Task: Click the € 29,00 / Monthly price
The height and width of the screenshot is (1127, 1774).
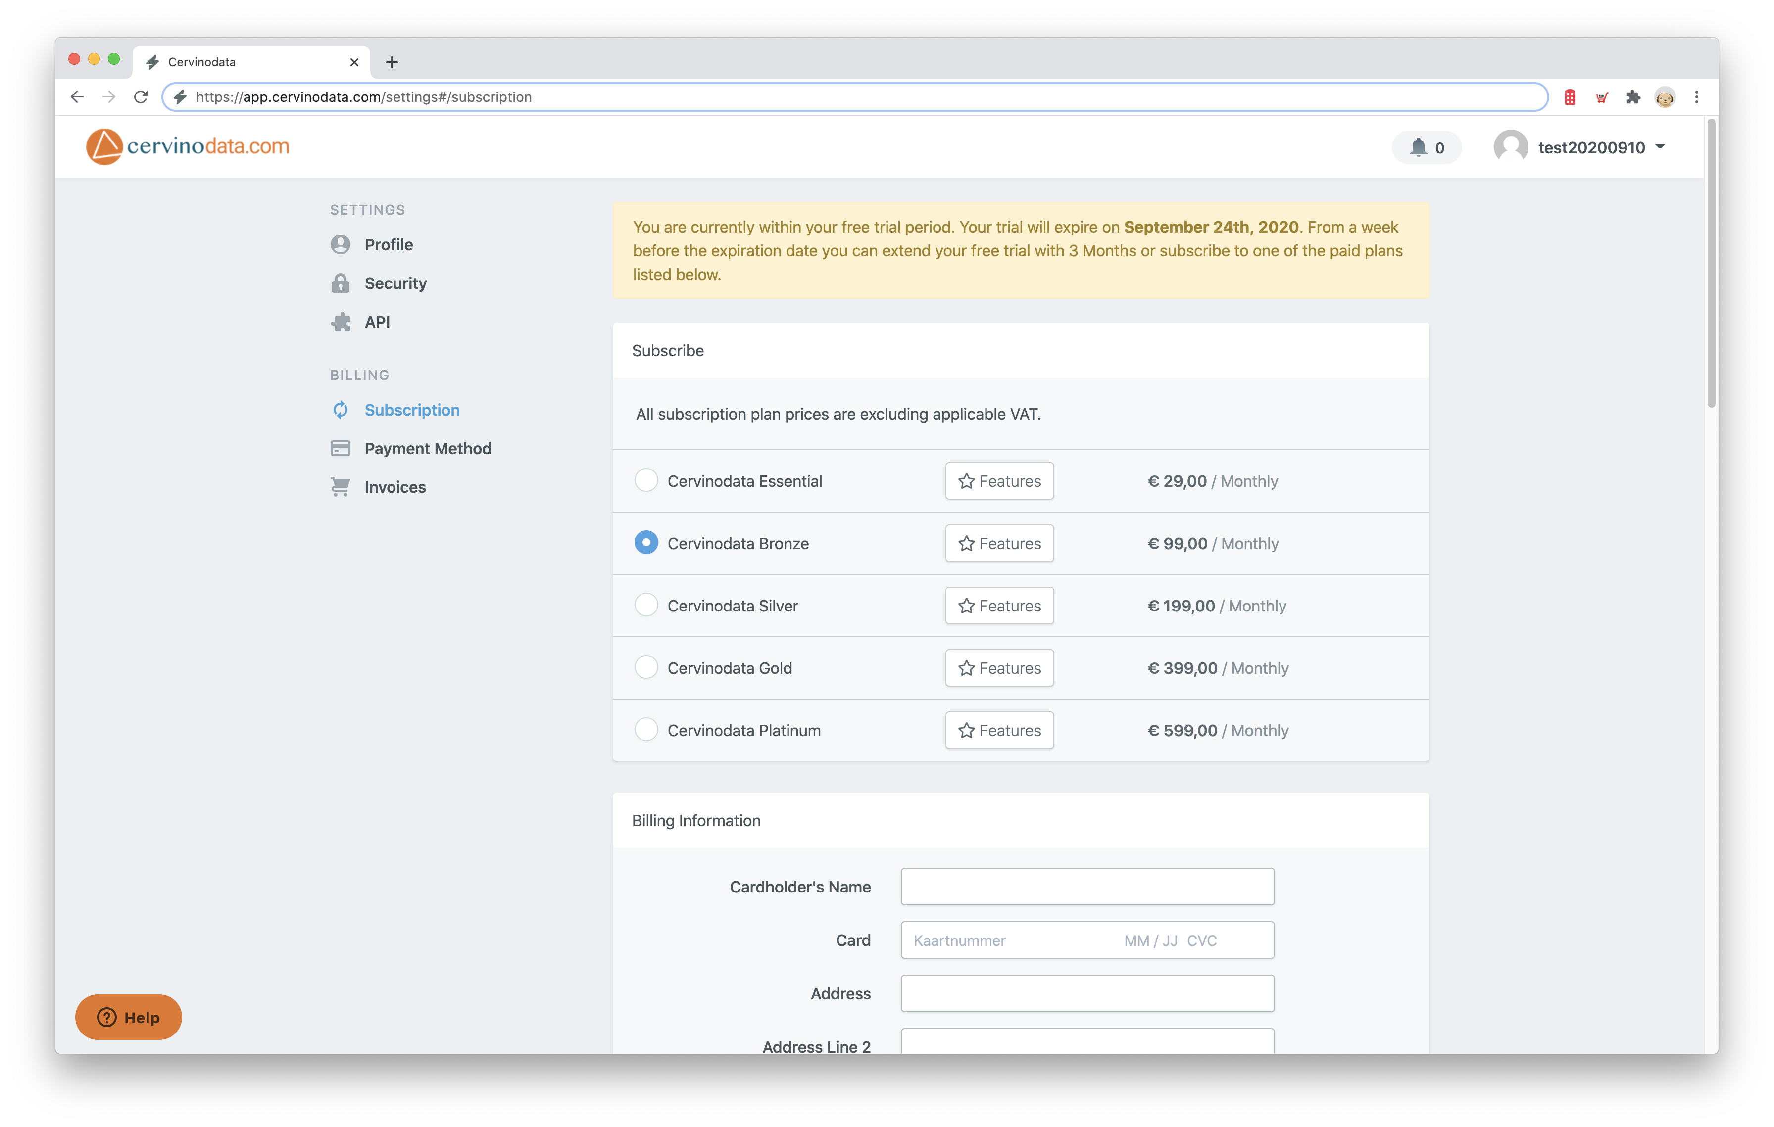Action: click(1213, 481)
